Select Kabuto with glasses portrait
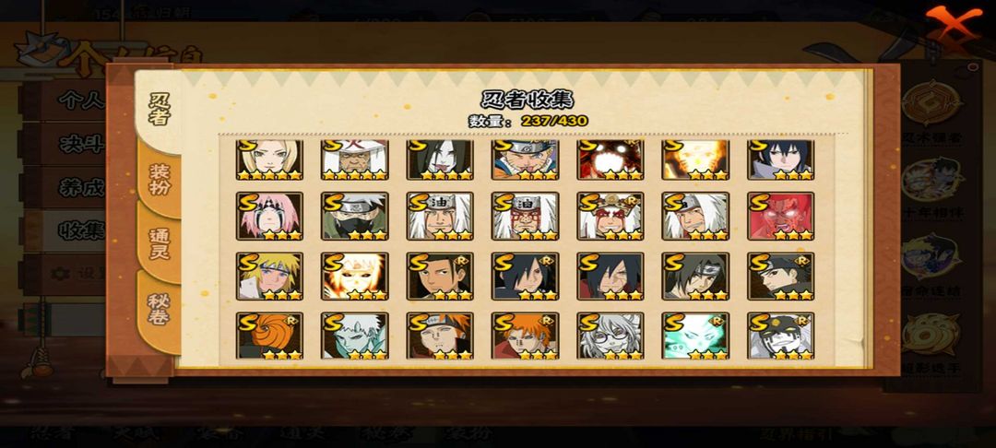Image resolution: width=996 pixels, height=448 pixels. [x=610, y=336]
